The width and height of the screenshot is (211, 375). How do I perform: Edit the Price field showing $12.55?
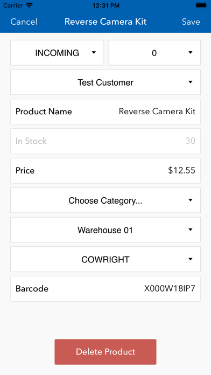click(105, 170)
